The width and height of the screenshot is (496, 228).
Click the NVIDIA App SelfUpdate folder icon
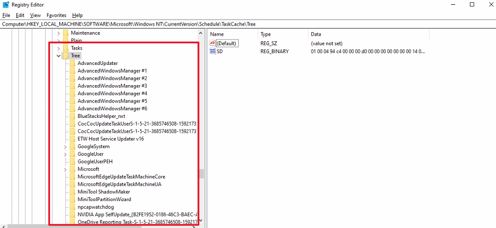[73, 215]
